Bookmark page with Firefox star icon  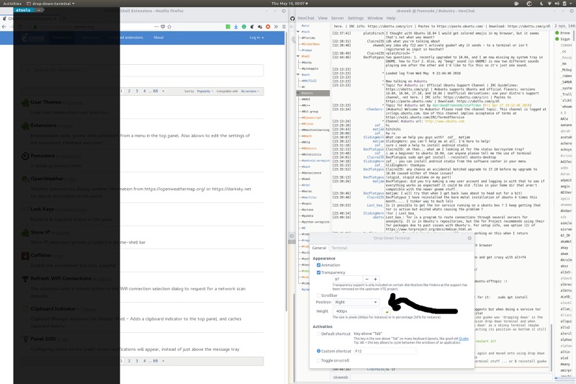[169, 27]
